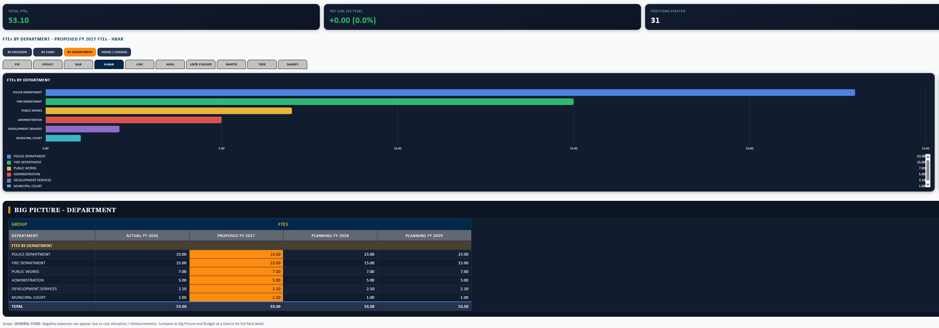Viewport: 939px width, 328px height.
Task: Switch chart to Donut
Action: (48, 65)
